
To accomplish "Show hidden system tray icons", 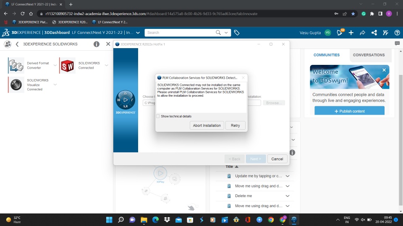I will point(338,220).
